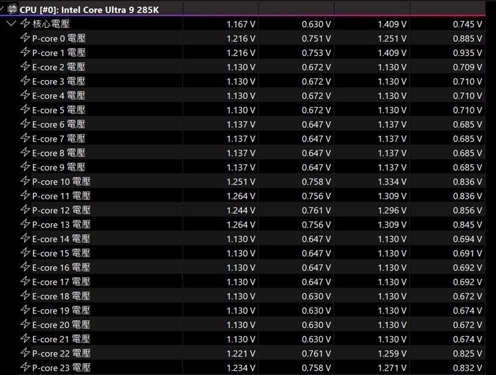Select the P-core 1 電壓 row label
The width and height of the screenshot is (496, 375).
click(x=58, y=53)
